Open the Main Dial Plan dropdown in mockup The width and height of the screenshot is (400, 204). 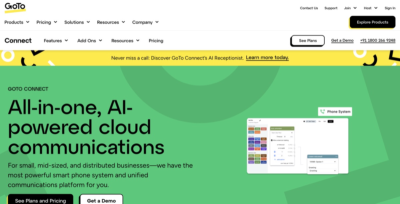pyautogui.click(x=282, y=133)
